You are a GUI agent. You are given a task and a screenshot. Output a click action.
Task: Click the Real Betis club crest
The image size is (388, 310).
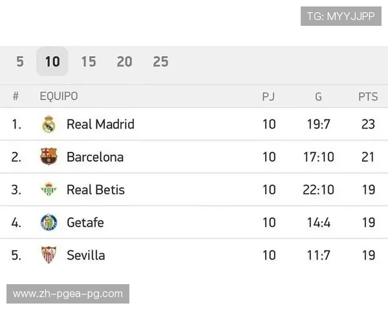(49, 190)
